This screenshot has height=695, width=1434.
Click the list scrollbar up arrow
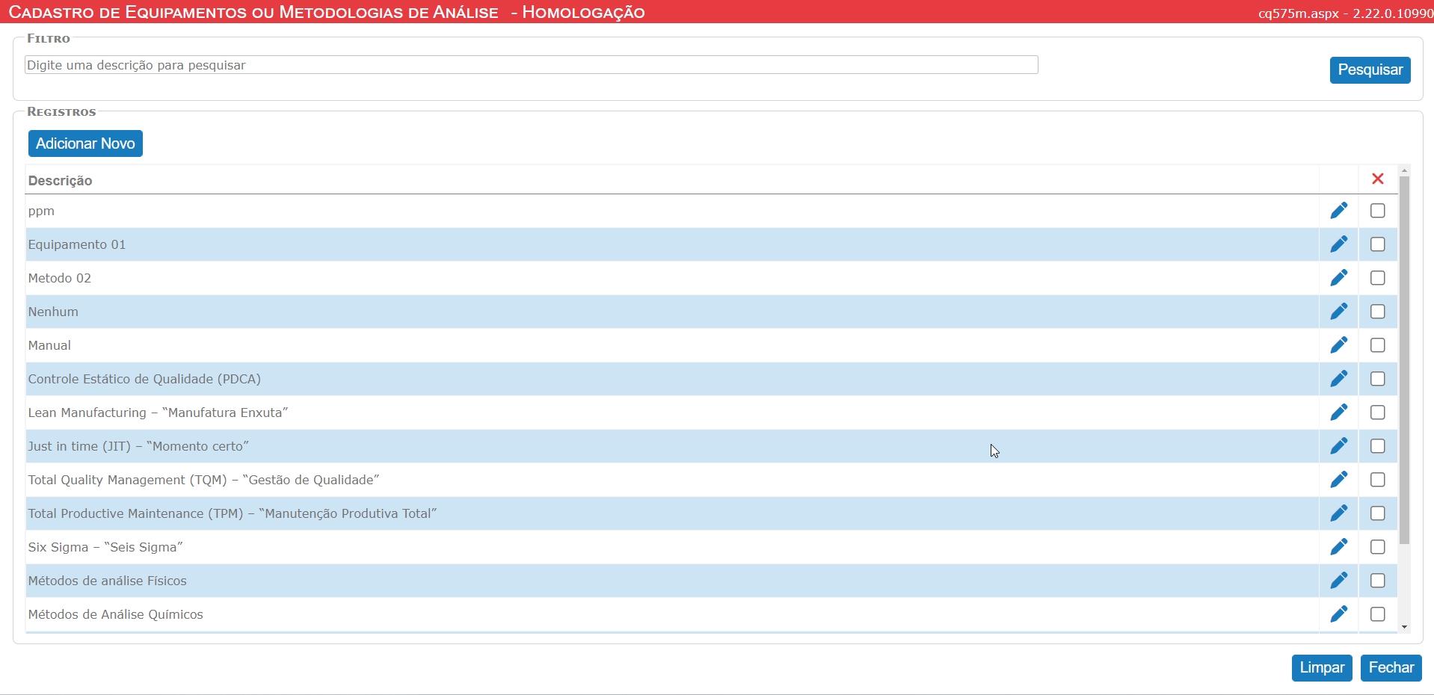1404,170
